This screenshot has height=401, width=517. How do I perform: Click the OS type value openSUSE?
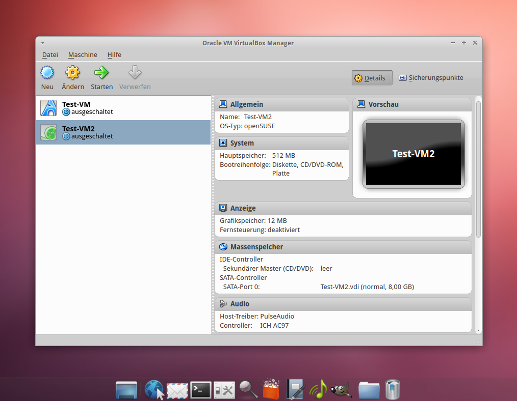(x=260, y=126)
